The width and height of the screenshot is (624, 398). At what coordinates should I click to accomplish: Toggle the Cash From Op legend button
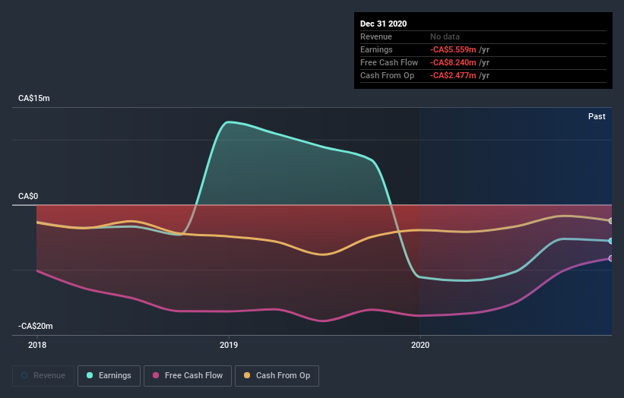click(x=277, y=376)
